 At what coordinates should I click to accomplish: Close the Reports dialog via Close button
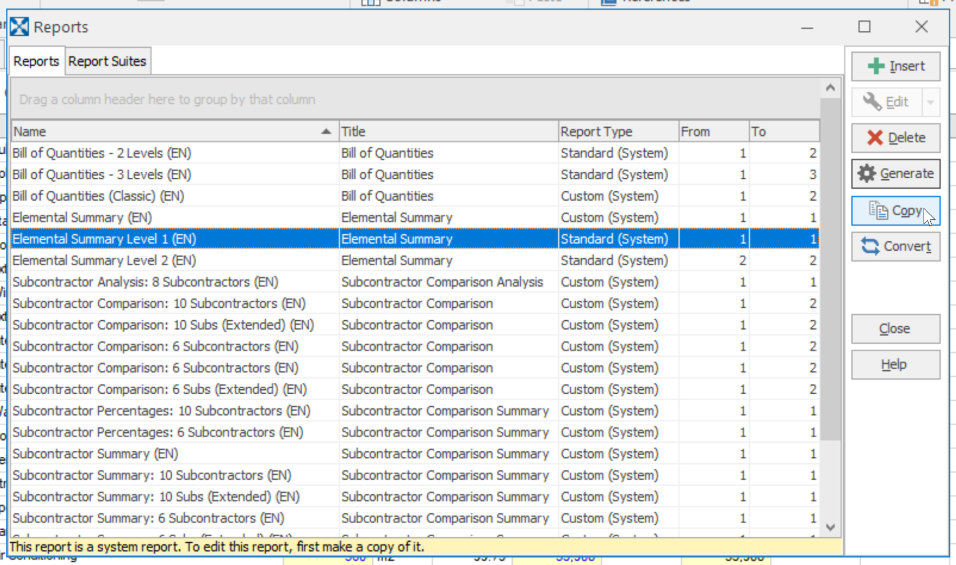tap(895, 329)
